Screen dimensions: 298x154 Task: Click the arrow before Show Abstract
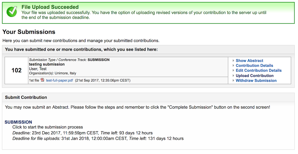click(233, 61)
